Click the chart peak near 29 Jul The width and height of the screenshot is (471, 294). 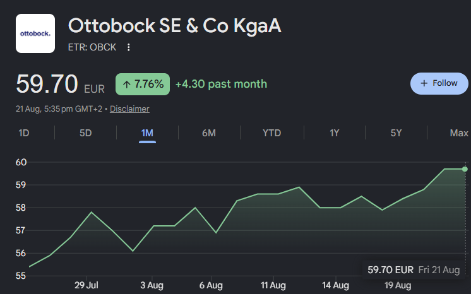coord(92,213)
